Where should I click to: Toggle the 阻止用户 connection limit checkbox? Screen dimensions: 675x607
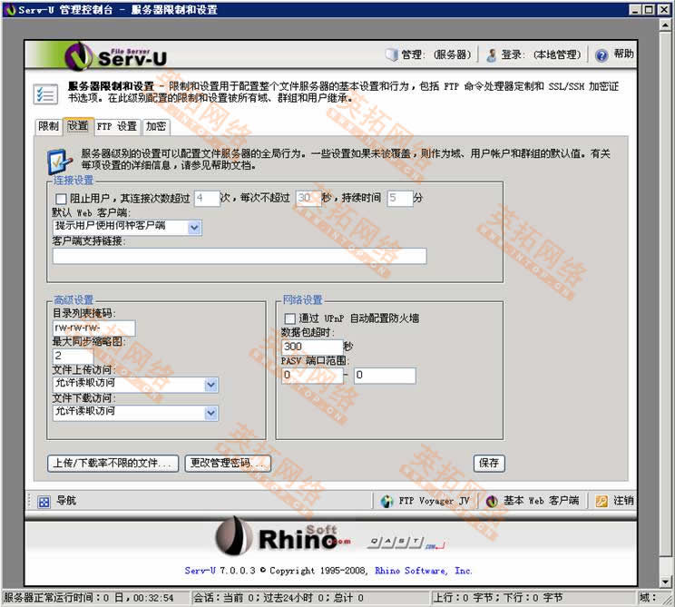click(x=61, y=199)
